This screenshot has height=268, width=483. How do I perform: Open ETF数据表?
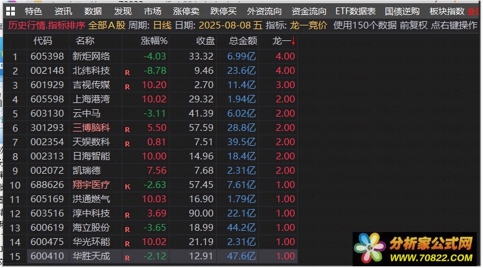pos(356,11)
